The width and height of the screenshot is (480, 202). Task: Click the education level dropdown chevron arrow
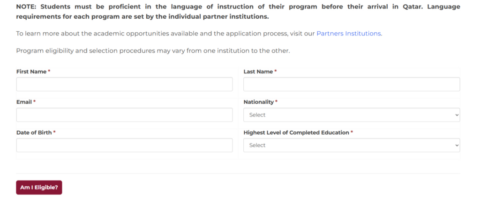(457, 145)
